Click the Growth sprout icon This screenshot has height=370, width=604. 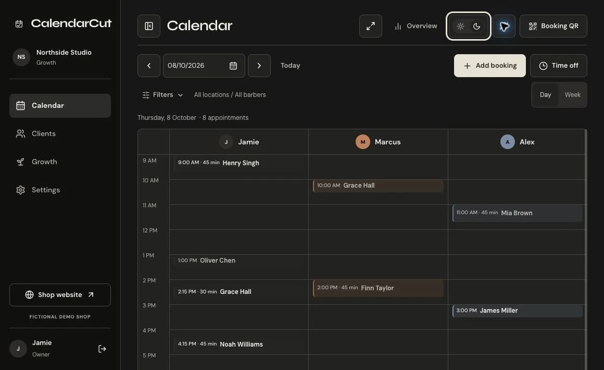(20, 162)
